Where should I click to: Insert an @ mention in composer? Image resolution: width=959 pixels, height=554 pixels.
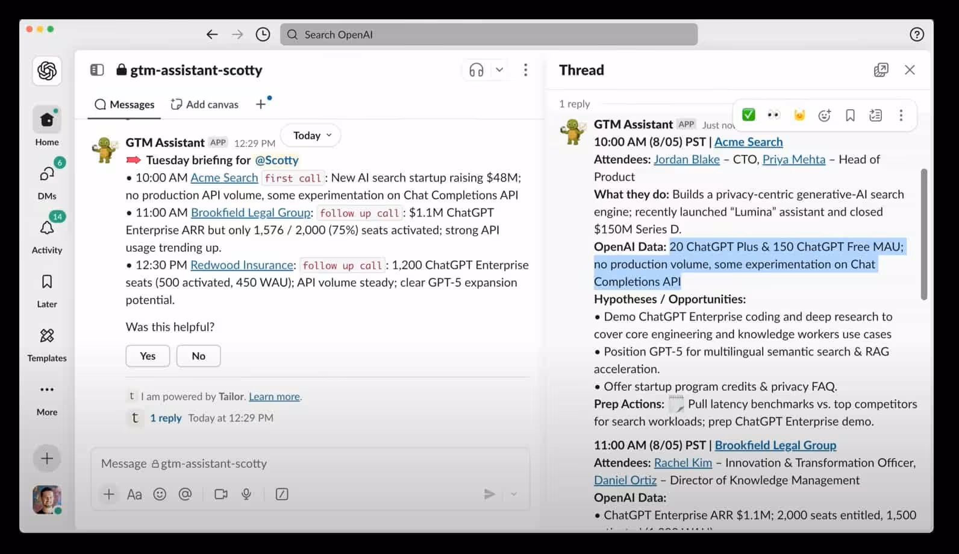tap(185, 494)
